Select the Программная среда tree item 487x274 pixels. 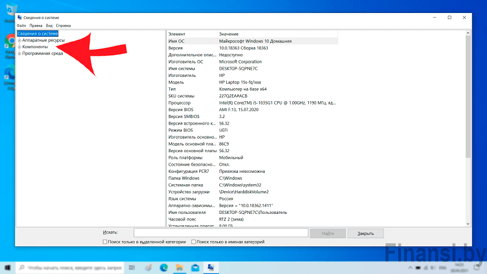tap(43, 54)
